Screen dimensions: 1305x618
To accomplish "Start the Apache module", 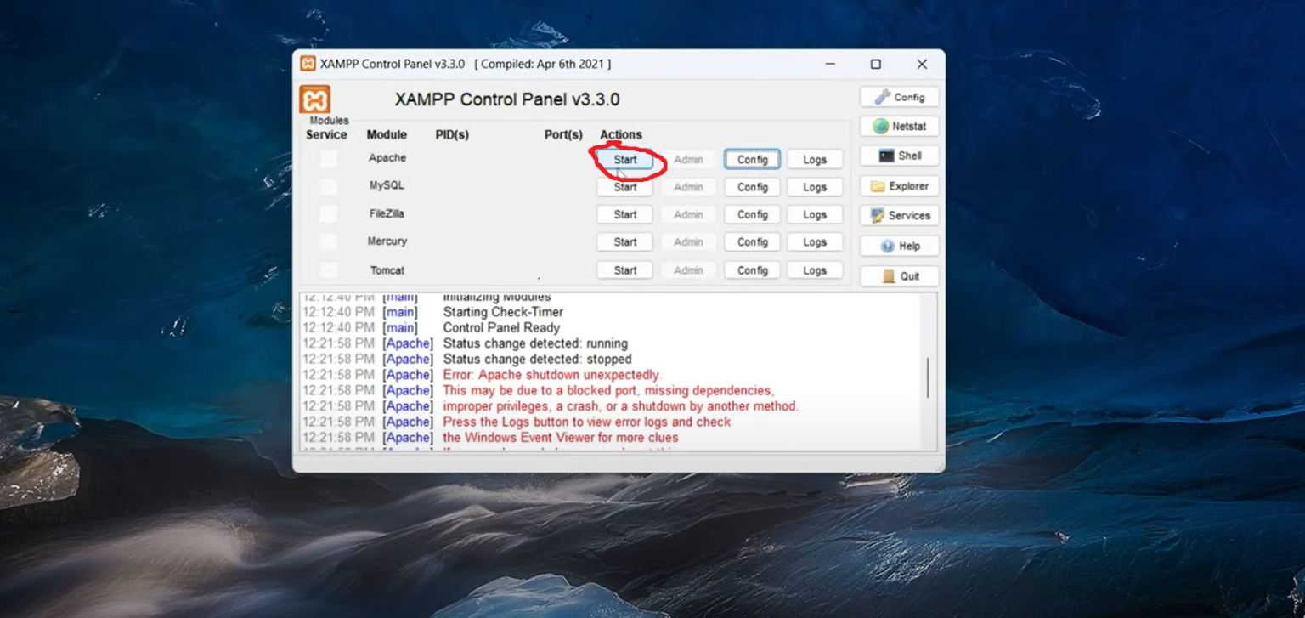I will (624, 160).
